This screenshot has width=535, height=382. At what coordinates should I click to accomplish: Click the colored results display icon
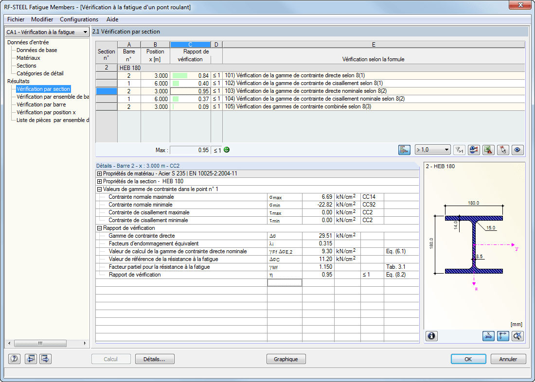pyautogui.click(x=474, y=150)
